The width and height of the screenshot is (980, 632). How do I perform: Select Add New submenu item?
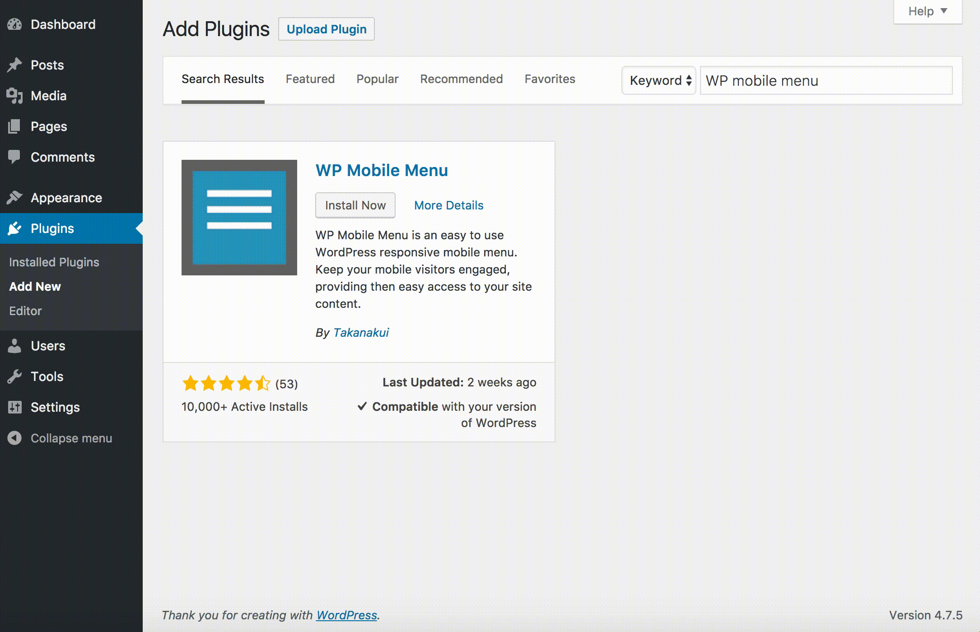click(x=35, y=287)
